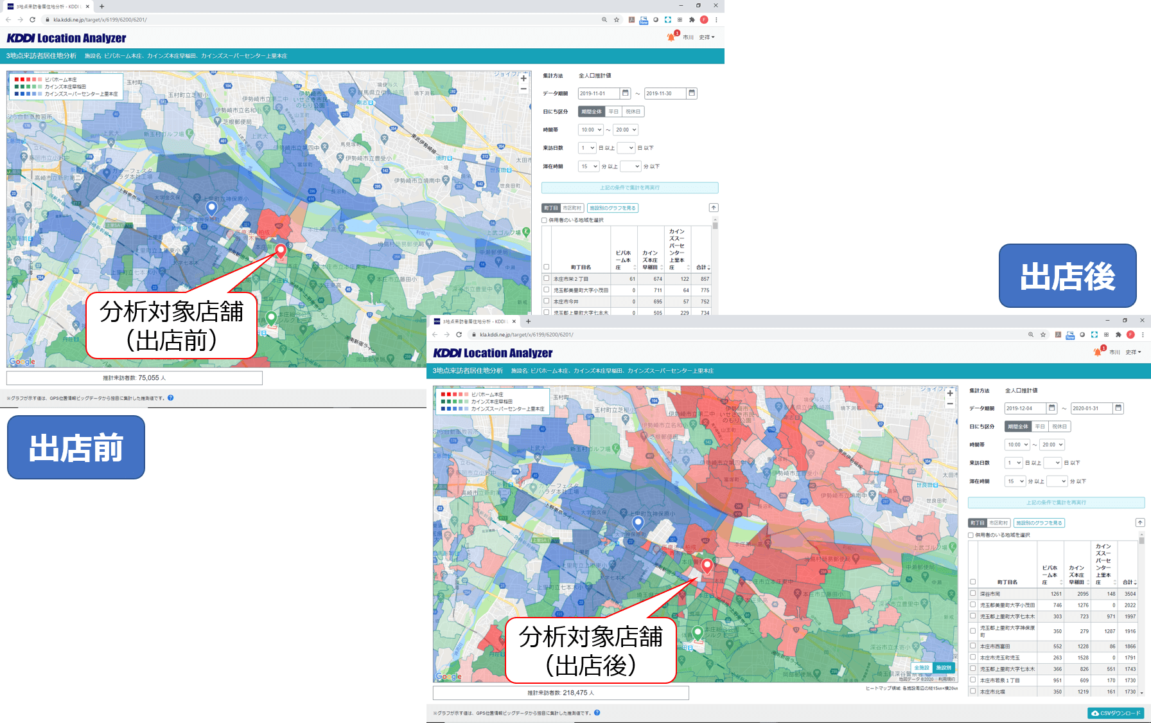Open 10:00 start time dropdown, upper window
This screenshot has height=723, width=1151.
[591, 130]
